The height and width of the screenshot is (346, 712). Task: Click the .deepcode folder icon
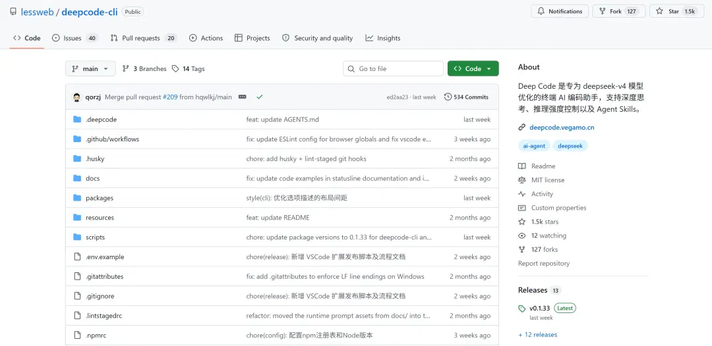(76, 120)
